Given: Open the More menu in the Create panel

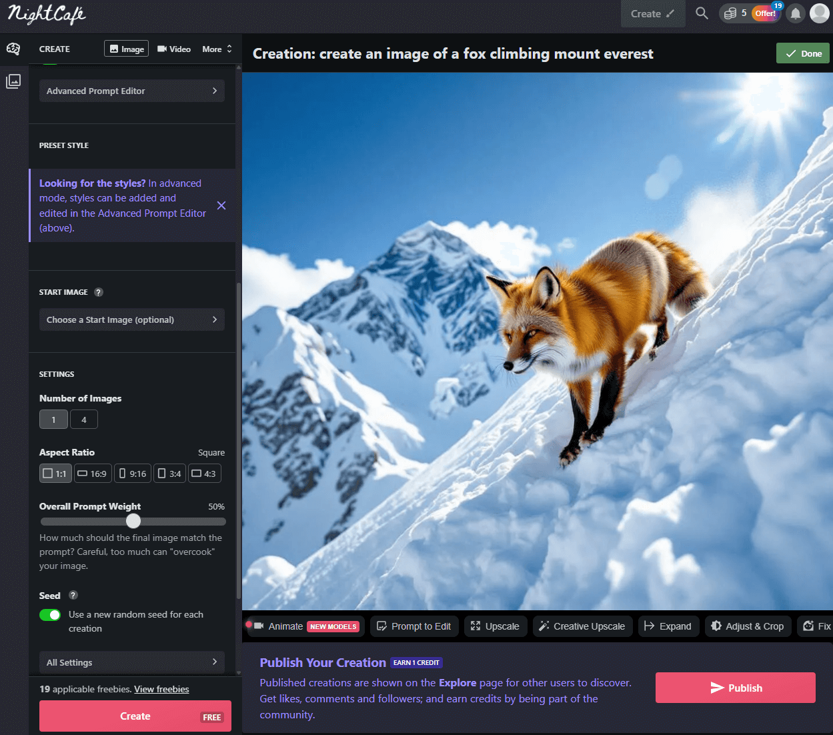Looking at the screenshot, I should 217,48.
